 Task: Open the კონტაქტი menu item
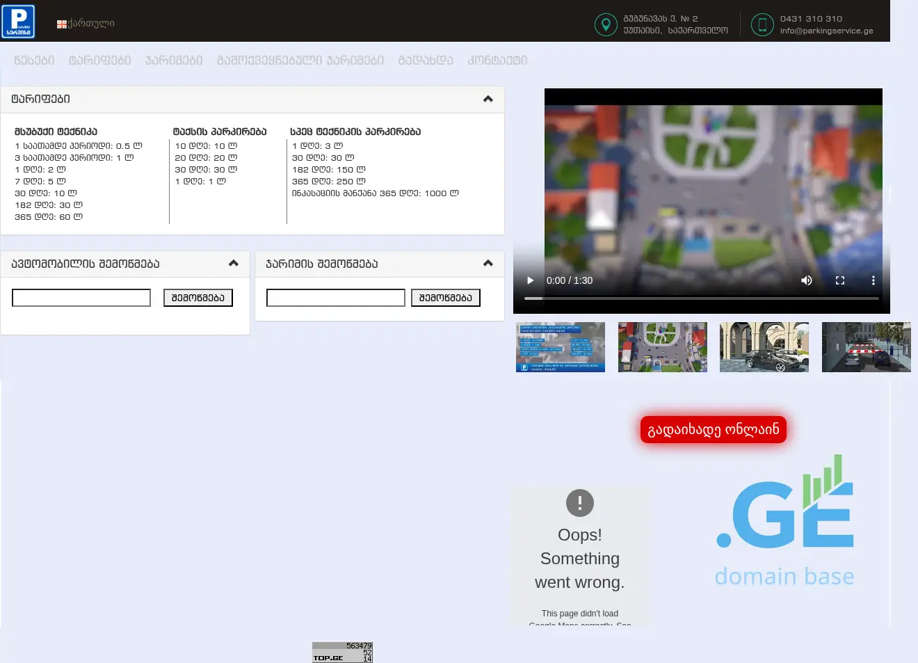(x=497, y=61)
